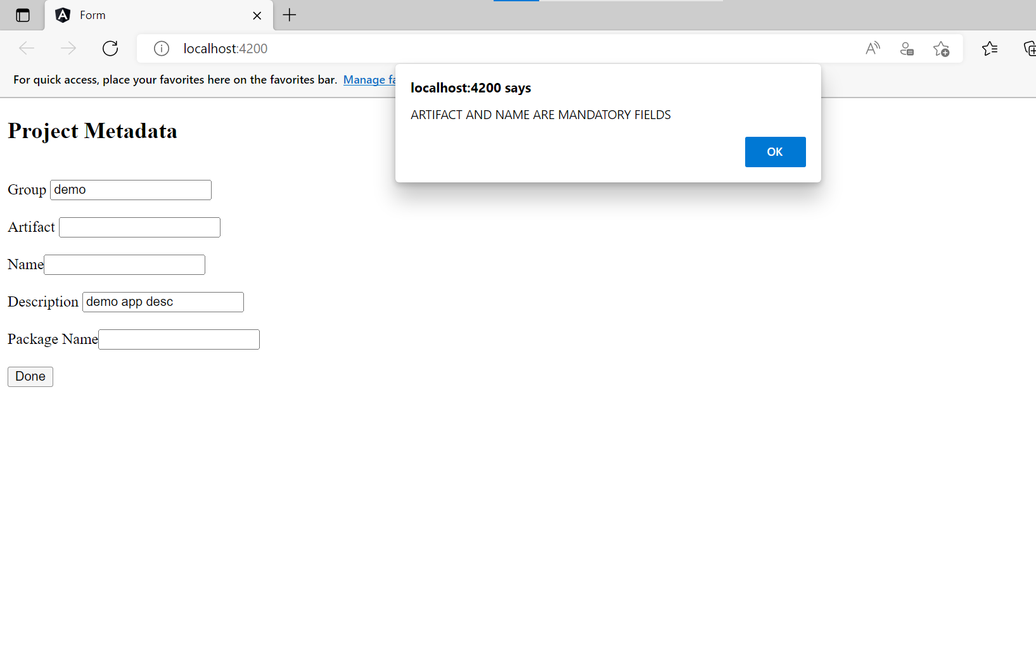
Task: Open the Manage favorites link
Action: point(369,80)
